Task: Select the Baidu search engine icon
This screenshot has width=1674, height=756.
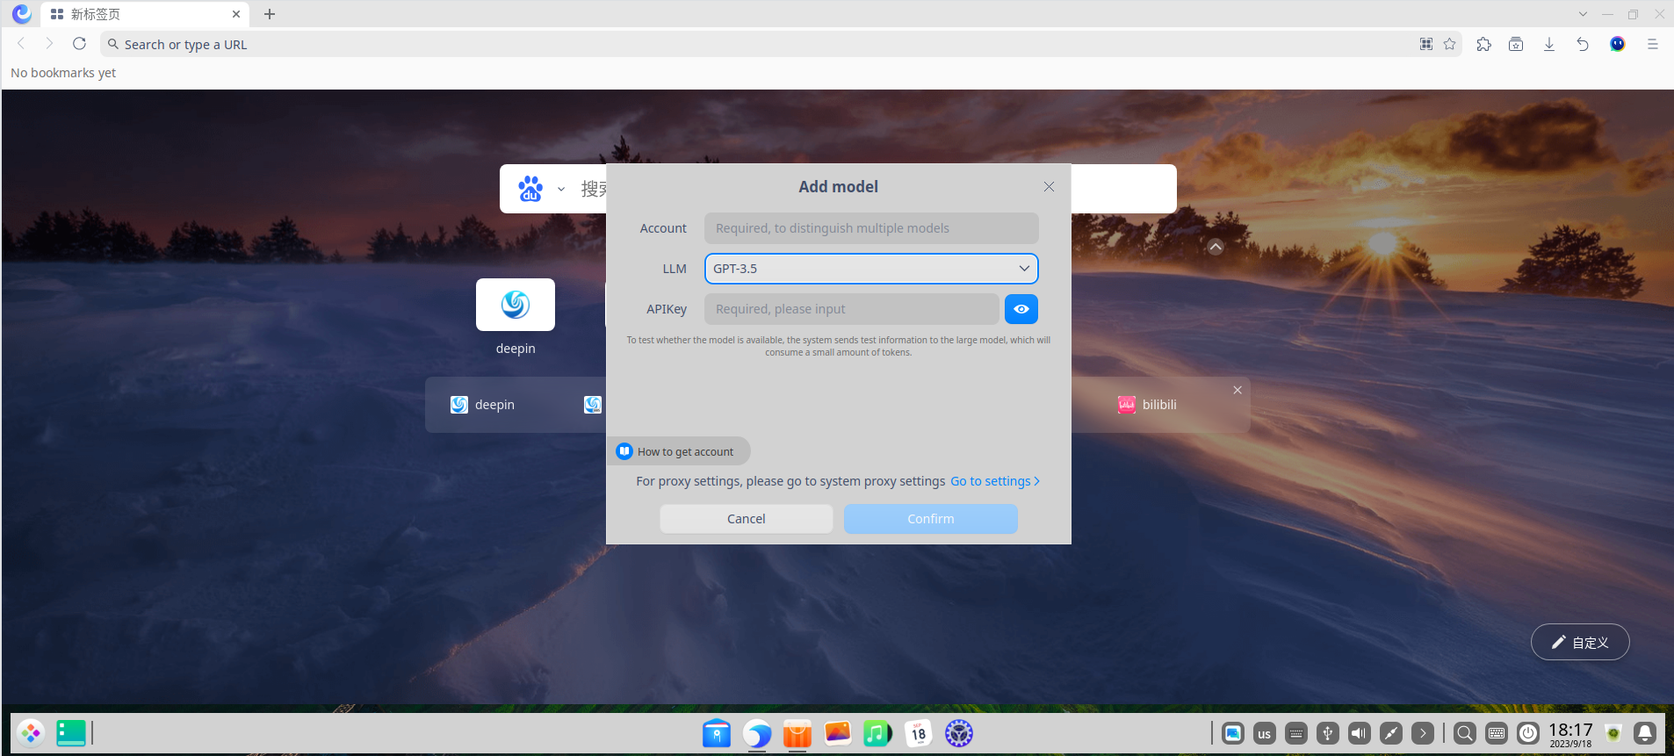Action: [x=530, y=189]
